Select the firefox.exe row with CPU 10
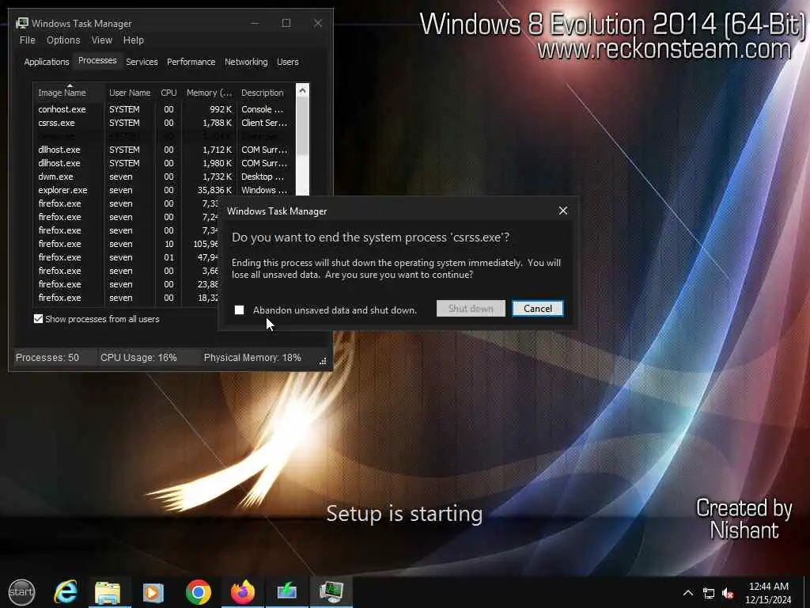Screen dimensions: 810x608 (126, 244)
